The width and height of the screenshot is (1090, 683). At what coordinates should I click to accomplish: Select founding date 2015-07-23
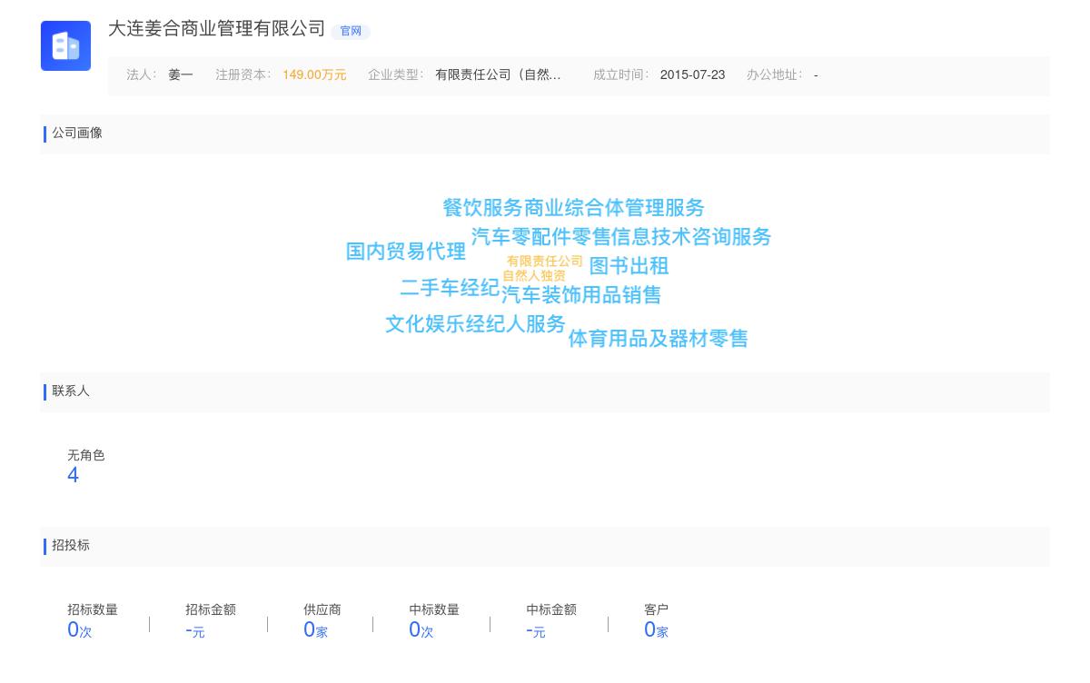coord(692,74)
